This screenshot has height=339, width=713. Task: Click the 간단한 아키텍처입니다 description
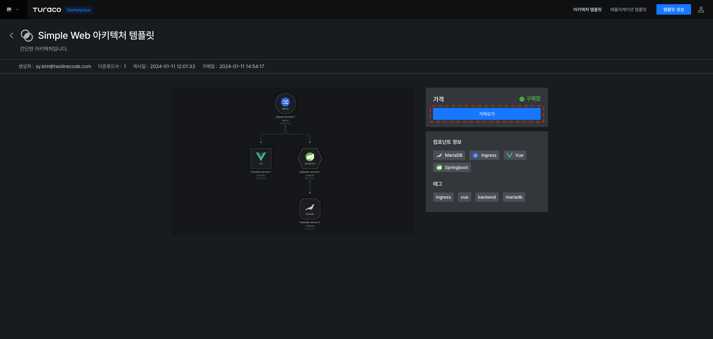pyautogui.click(x=44, y=49)
